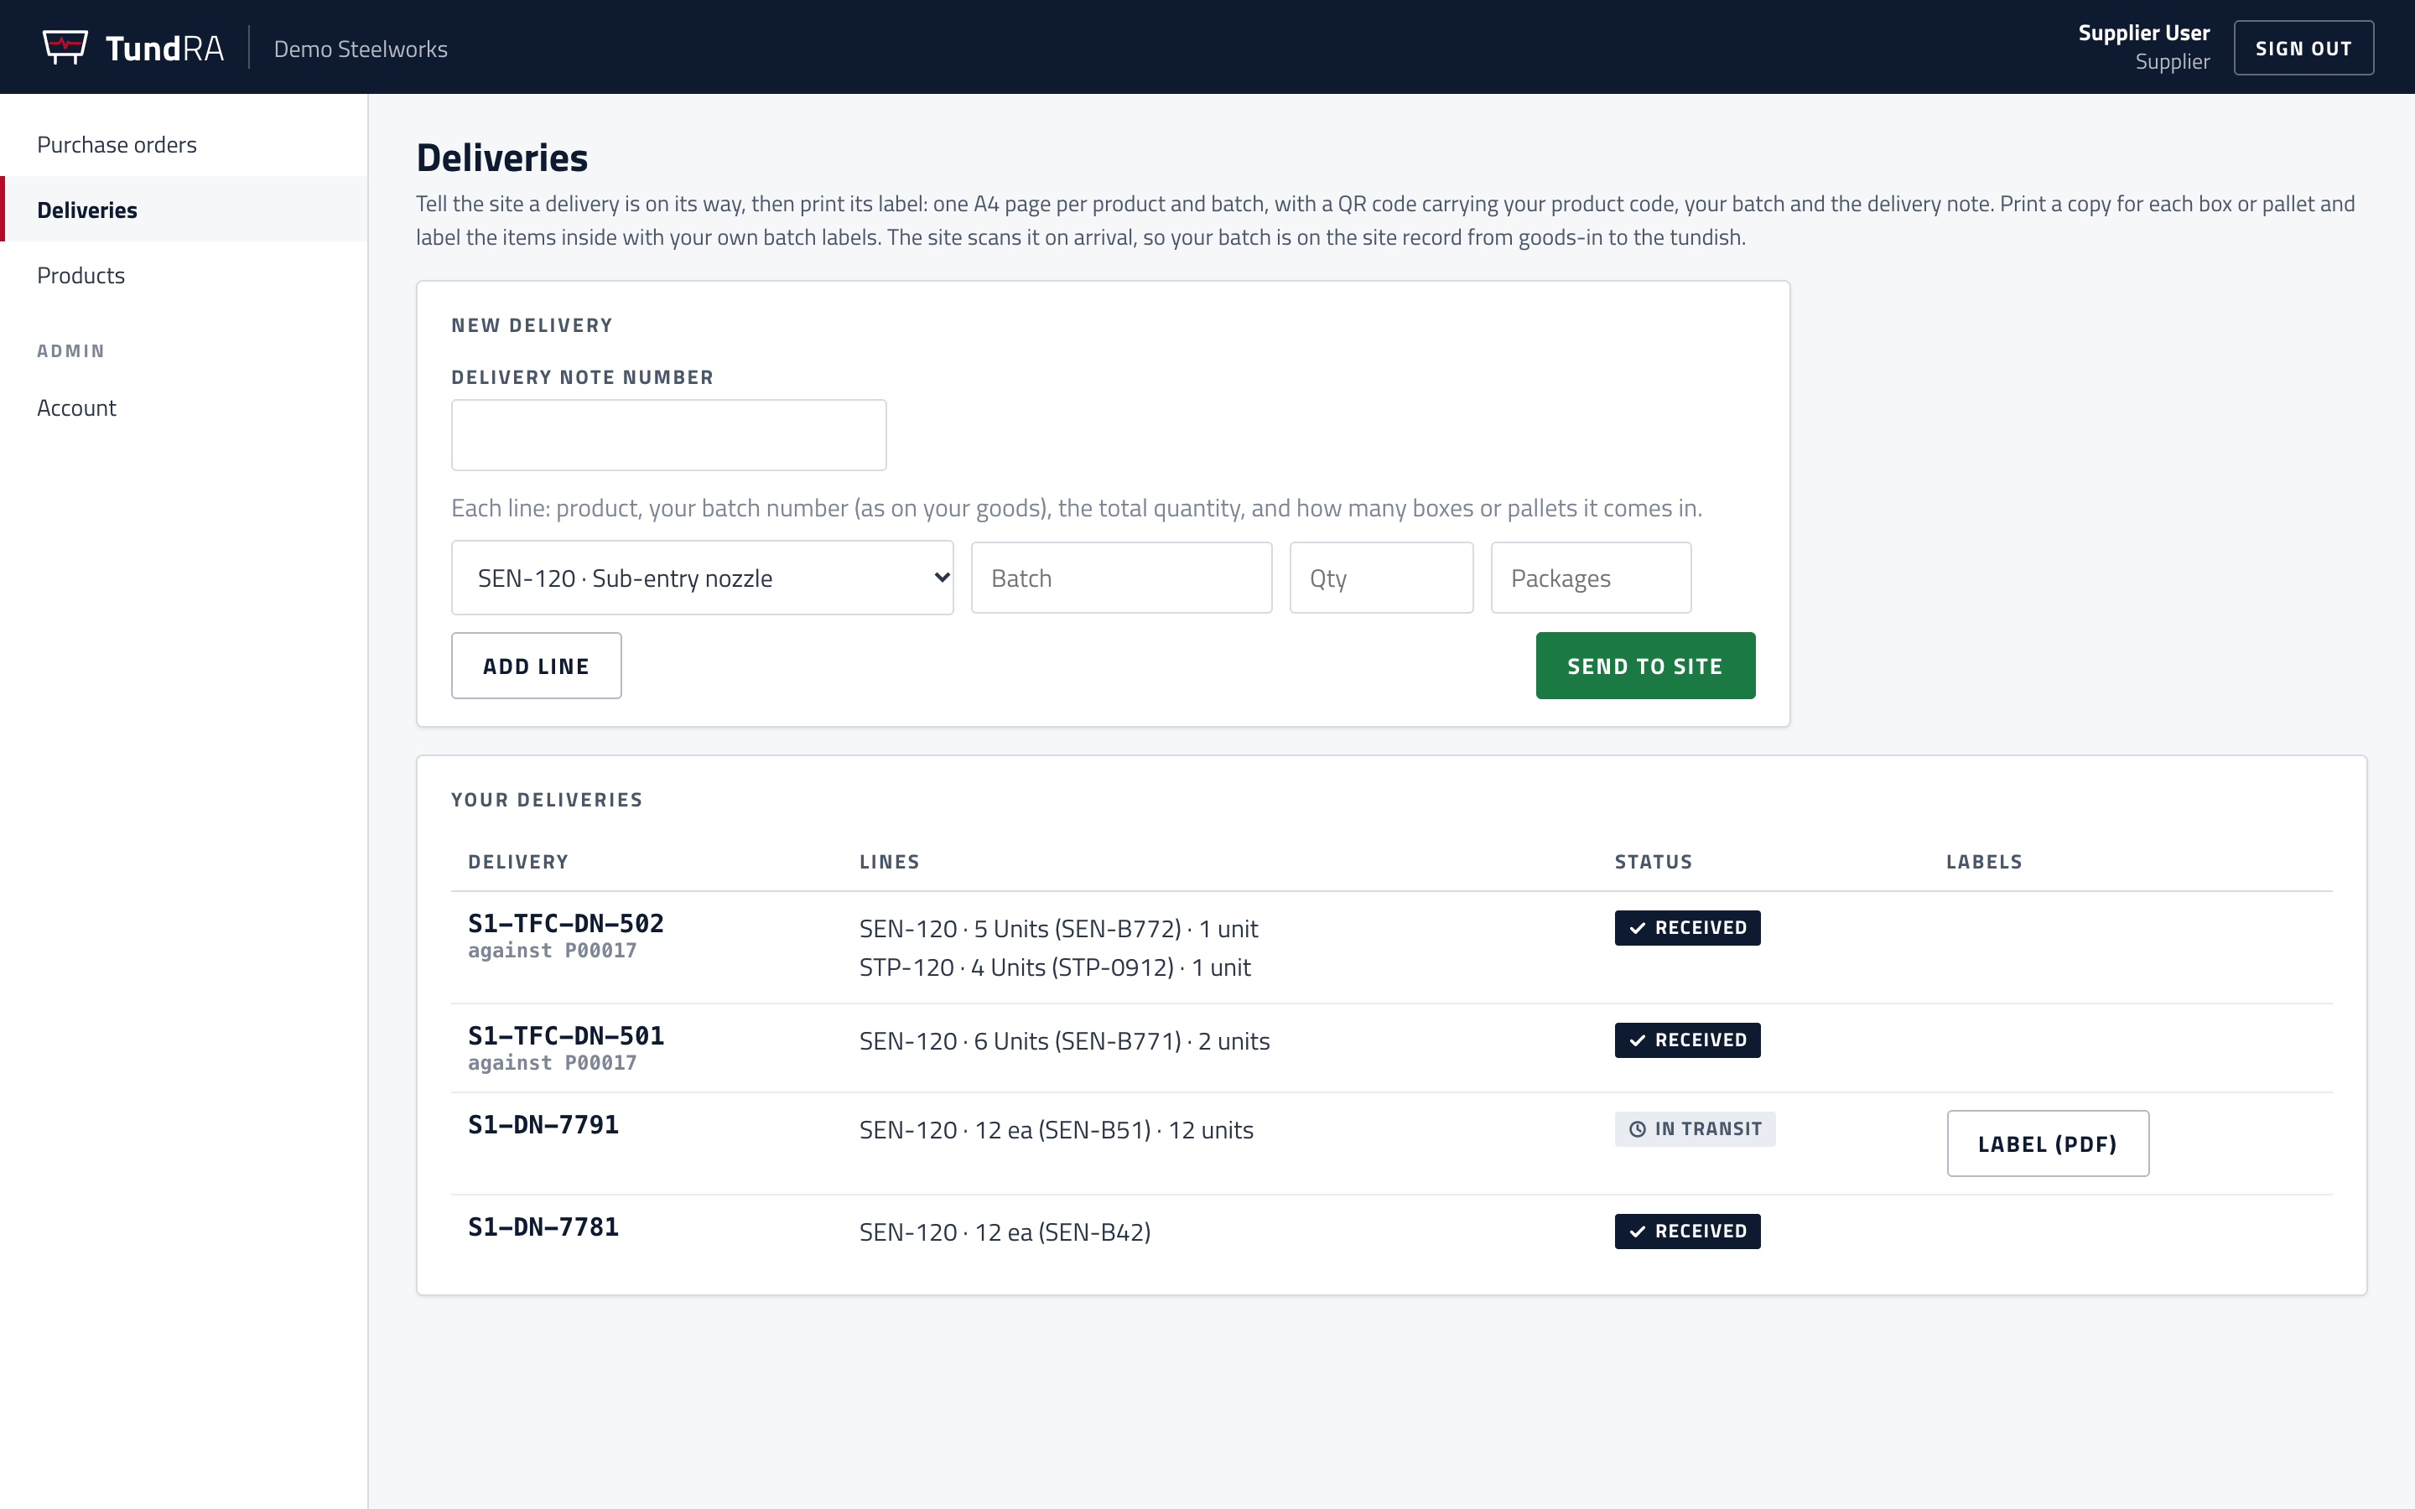Click the clock icon in IN TRANSIT badge
The width and height of the screenshot is (2415, 1509).
pos(1638,1128)
